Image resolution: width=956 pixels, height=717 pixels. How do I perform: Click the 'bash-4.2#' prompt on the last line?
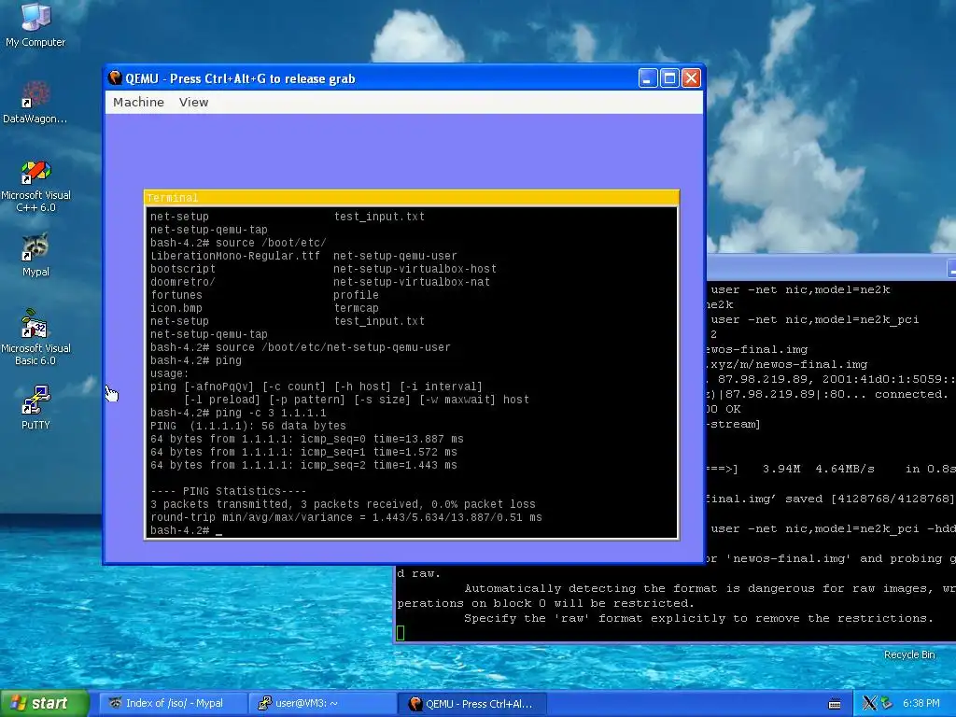(x=179, y=530)
